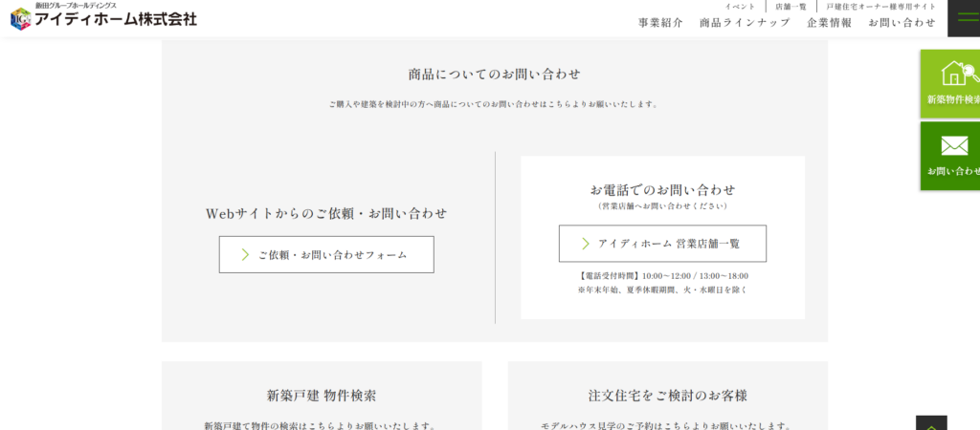Click the scroll-to-top arrow button
980x430 pixels.
(x=931, y=422)
